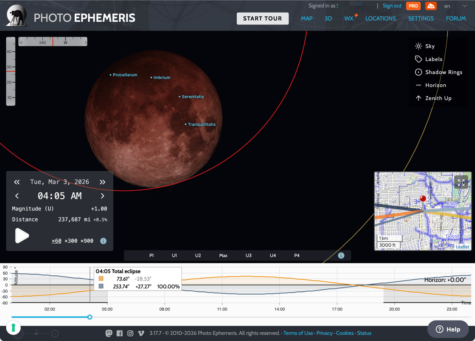
Task: Click the Sky panel icon
Action: pyautogui.click(x=418, y=46)
